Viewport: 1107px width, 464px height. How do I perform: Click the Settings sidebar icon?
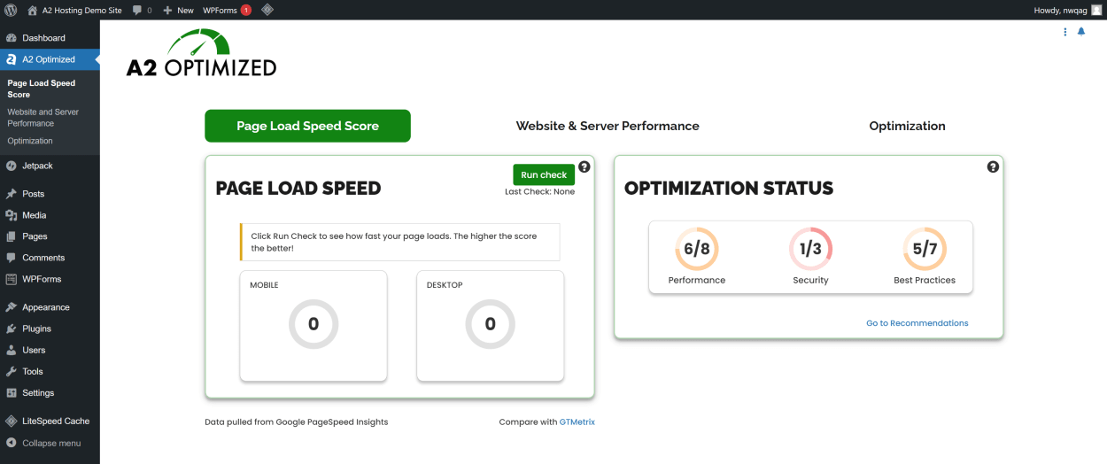pyautogui.click(x=12, y=392)
